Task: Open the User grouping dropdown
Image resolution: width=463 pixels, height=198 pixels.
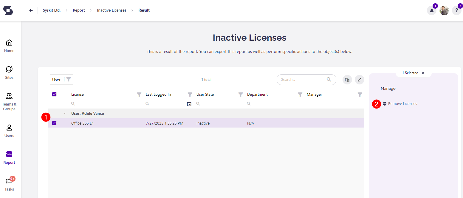Action: [x=61, y=79]
